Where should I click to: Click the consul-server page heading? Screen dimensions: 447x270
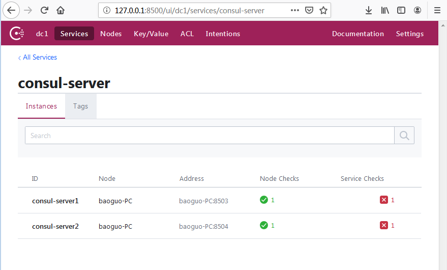[x=64, y=83]
